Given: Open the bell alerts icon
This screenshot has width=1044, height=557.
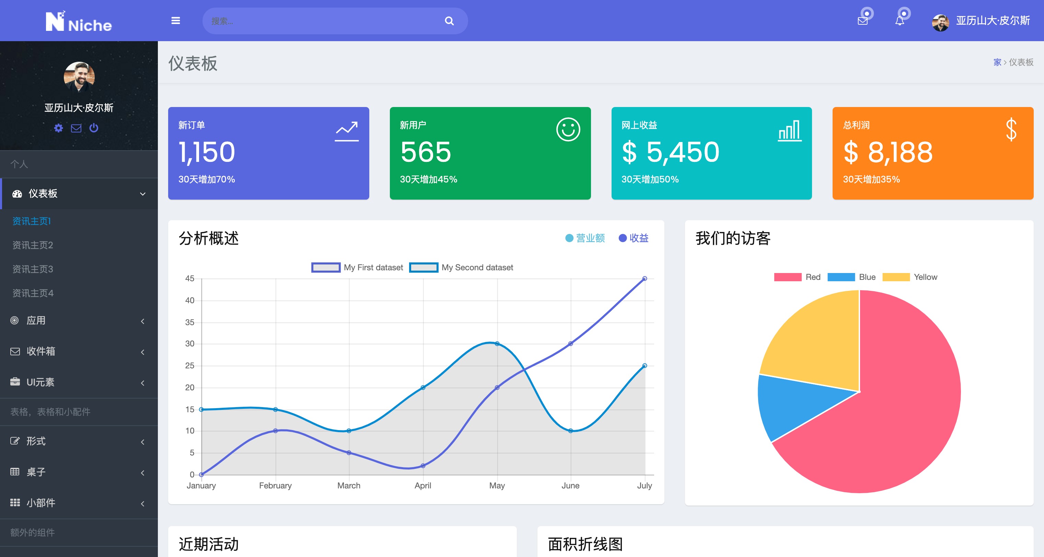Looking at the screenshot, I should pos(900,21).
